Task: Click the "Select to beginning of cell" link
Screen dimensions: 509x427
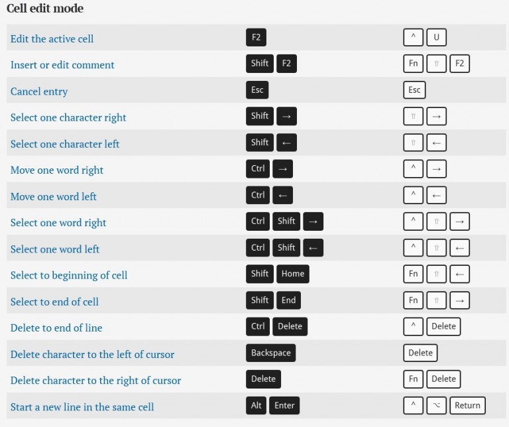Action: tap(69, 275)
